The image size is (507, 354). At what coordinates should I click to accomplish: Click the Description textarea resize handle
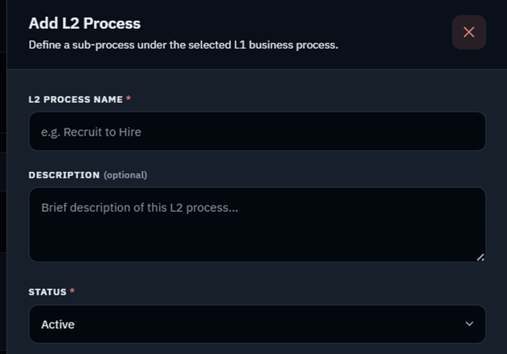pyautogui.click(x=480, y=257)
